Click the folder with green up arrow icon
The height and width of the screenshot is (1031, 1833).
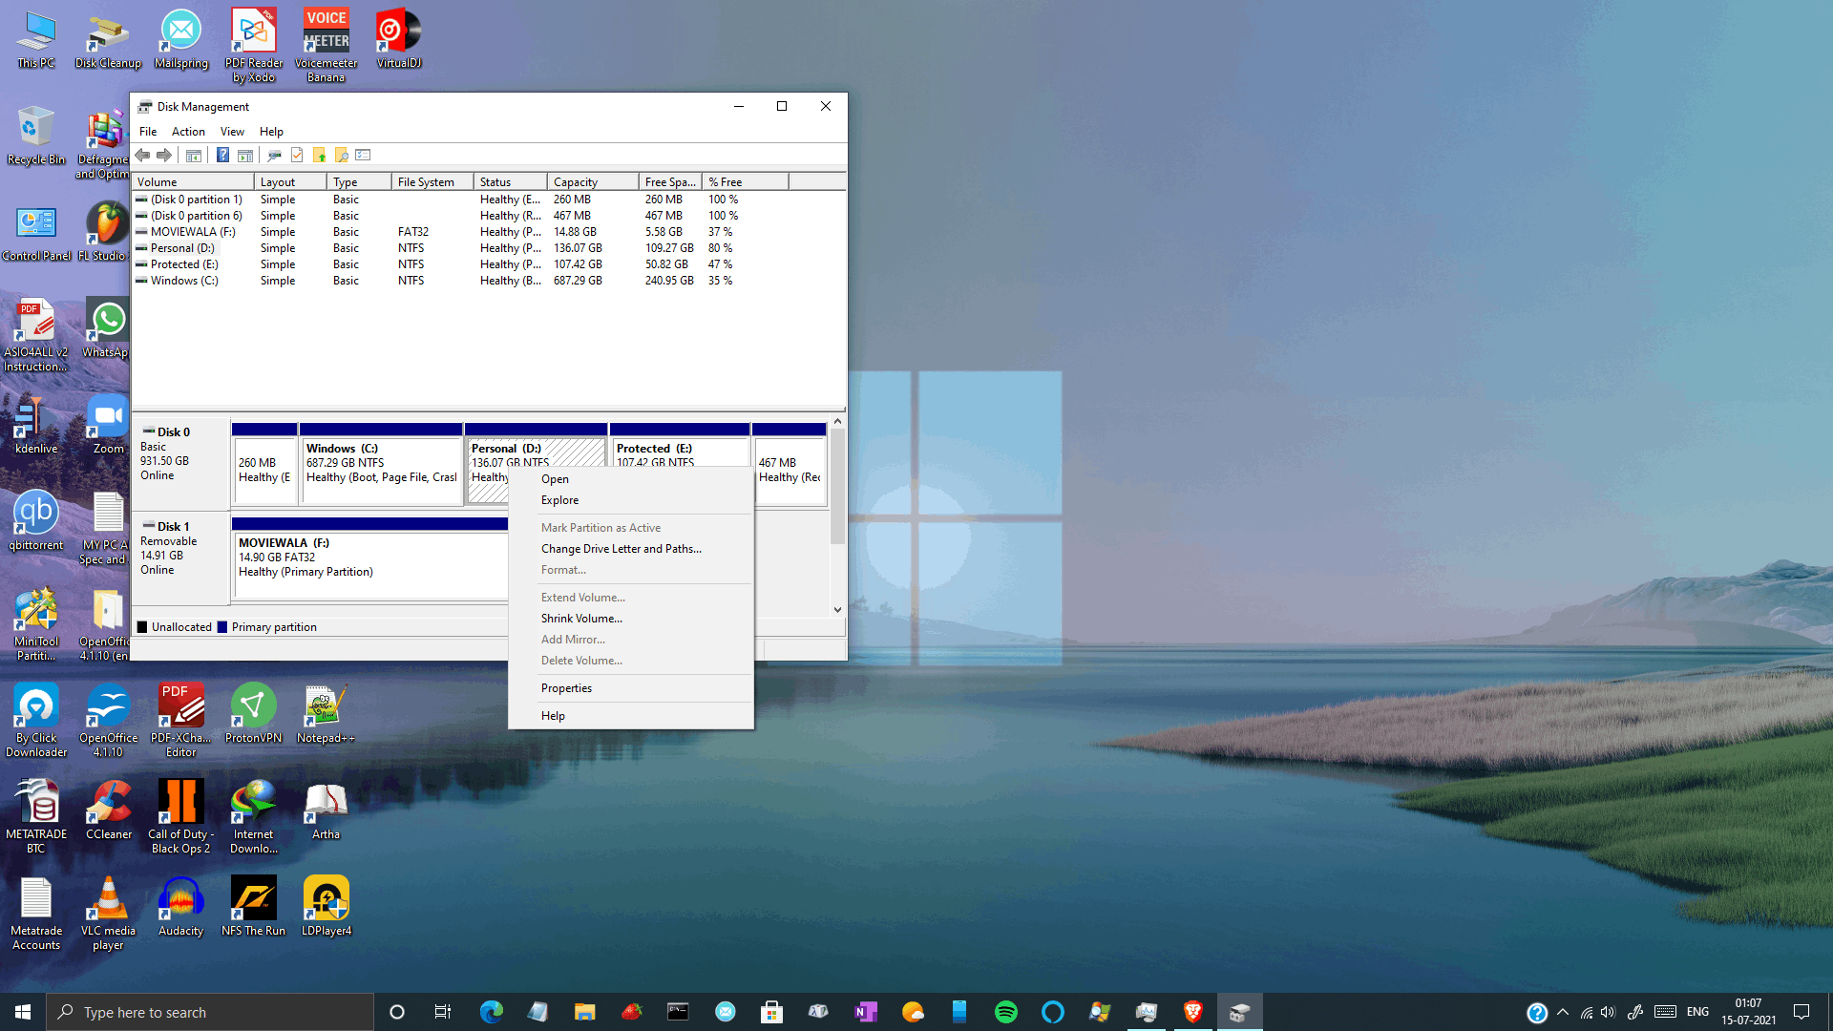(x=319, y=155)
